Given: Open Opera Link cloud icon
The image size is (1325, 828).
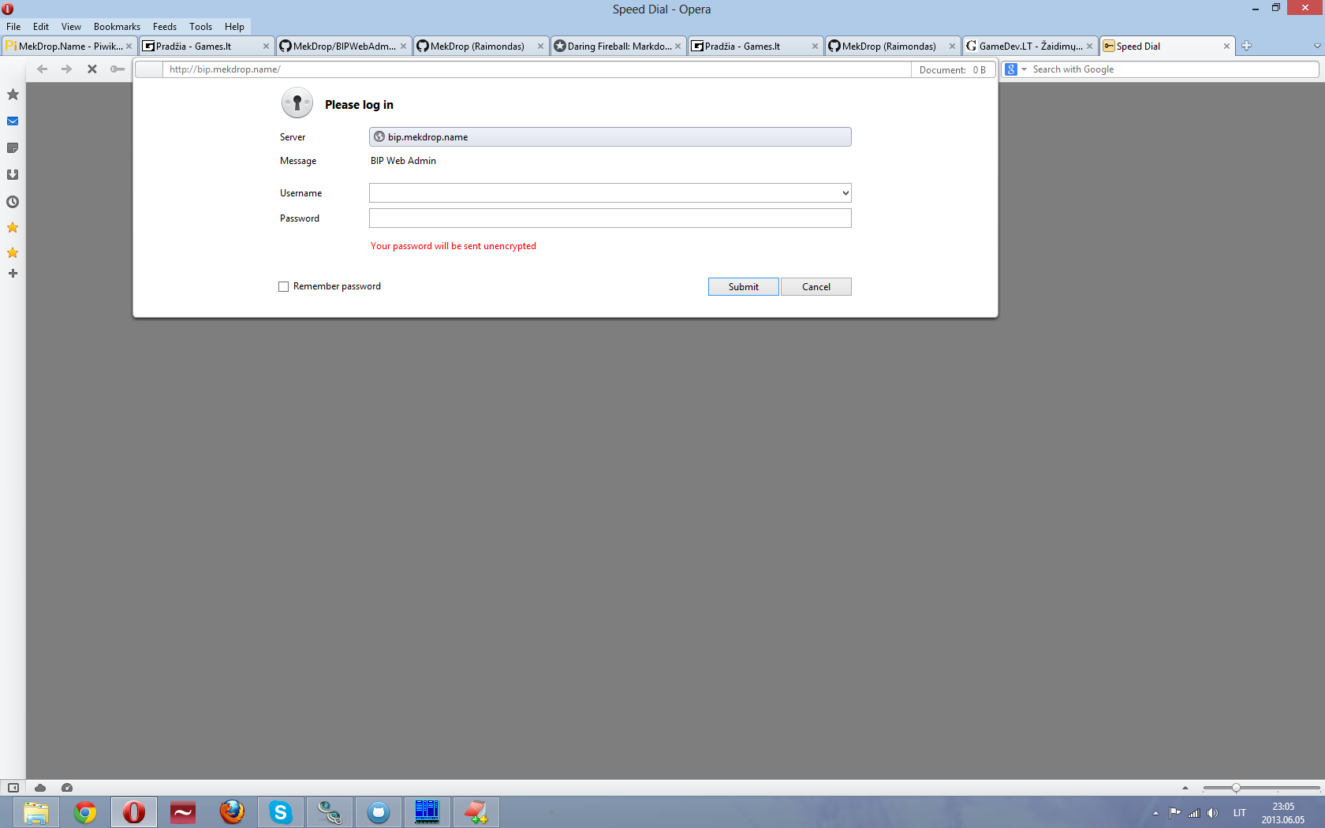Looking at the screenshot, I should (40, 788).
